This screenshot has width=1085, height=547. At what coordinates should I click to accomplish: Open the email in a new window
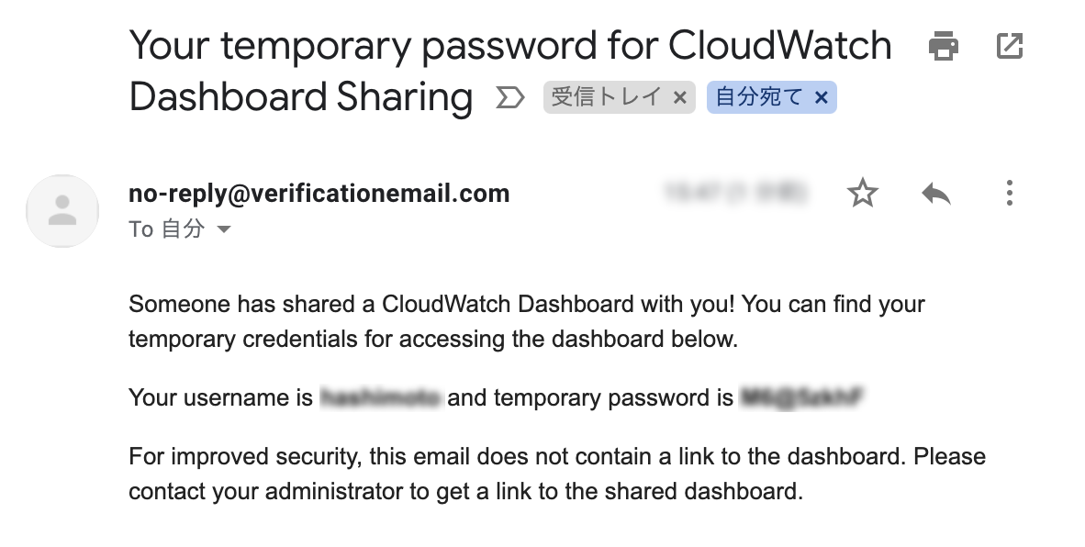1010,45
